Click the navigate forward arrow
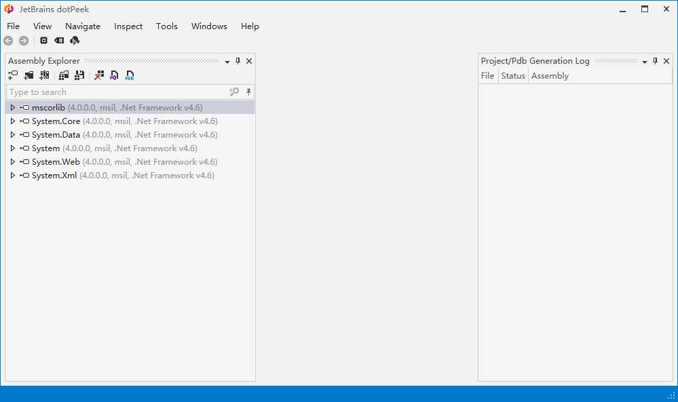 24,41
